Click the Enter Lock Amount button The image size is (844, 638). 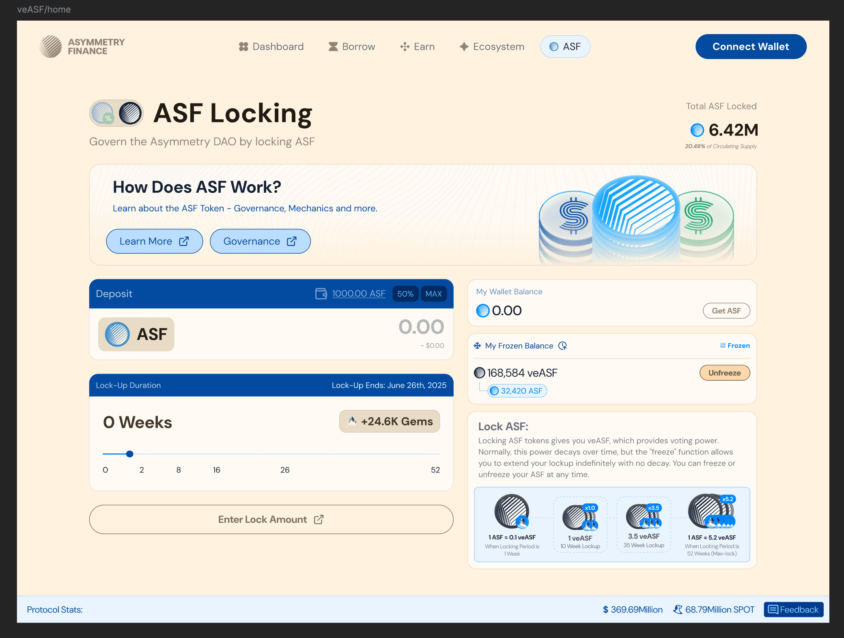point(271,519)
